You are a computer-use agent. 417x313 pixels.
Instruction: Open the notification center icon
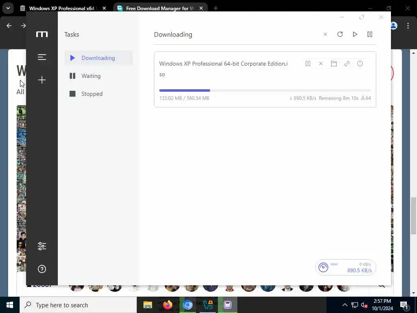click(404, 305)
